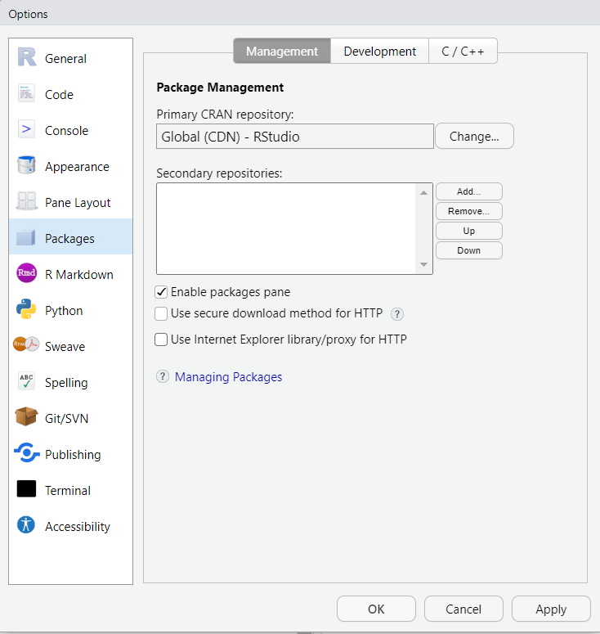Click Change… for primary CRAN repository
Screen dimensions: 600x634
[474, 137]
